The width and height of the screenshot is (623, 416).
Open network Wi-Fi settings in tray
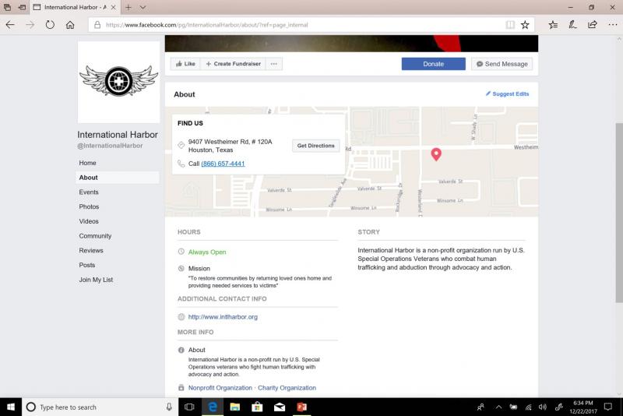pos(528,407)
